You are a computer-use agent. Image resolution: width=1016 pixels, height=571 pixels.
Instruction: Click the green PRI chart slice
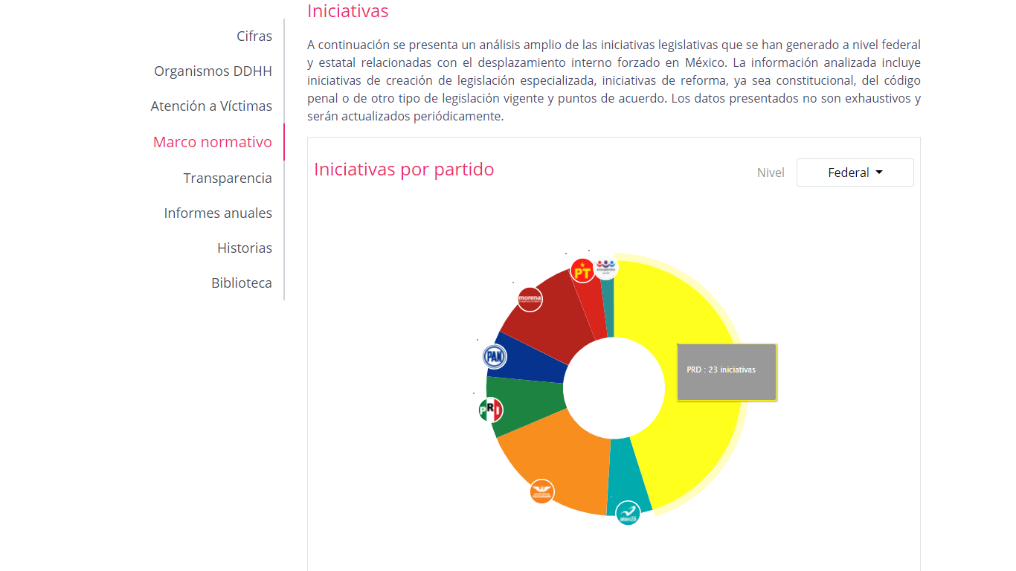point(524,403)
